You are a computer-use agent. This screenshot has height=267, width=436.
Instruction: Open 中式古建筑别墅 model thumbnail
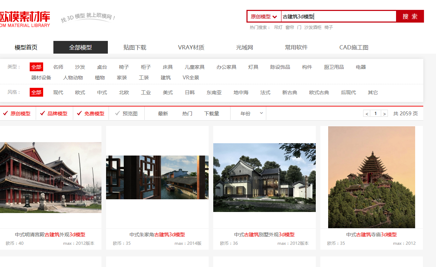click(x=264, y=177)
